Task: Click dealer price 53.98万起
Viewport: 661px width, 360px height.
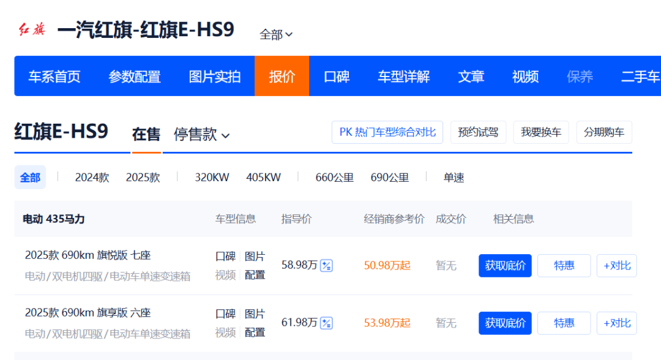Action: point(387,323)
